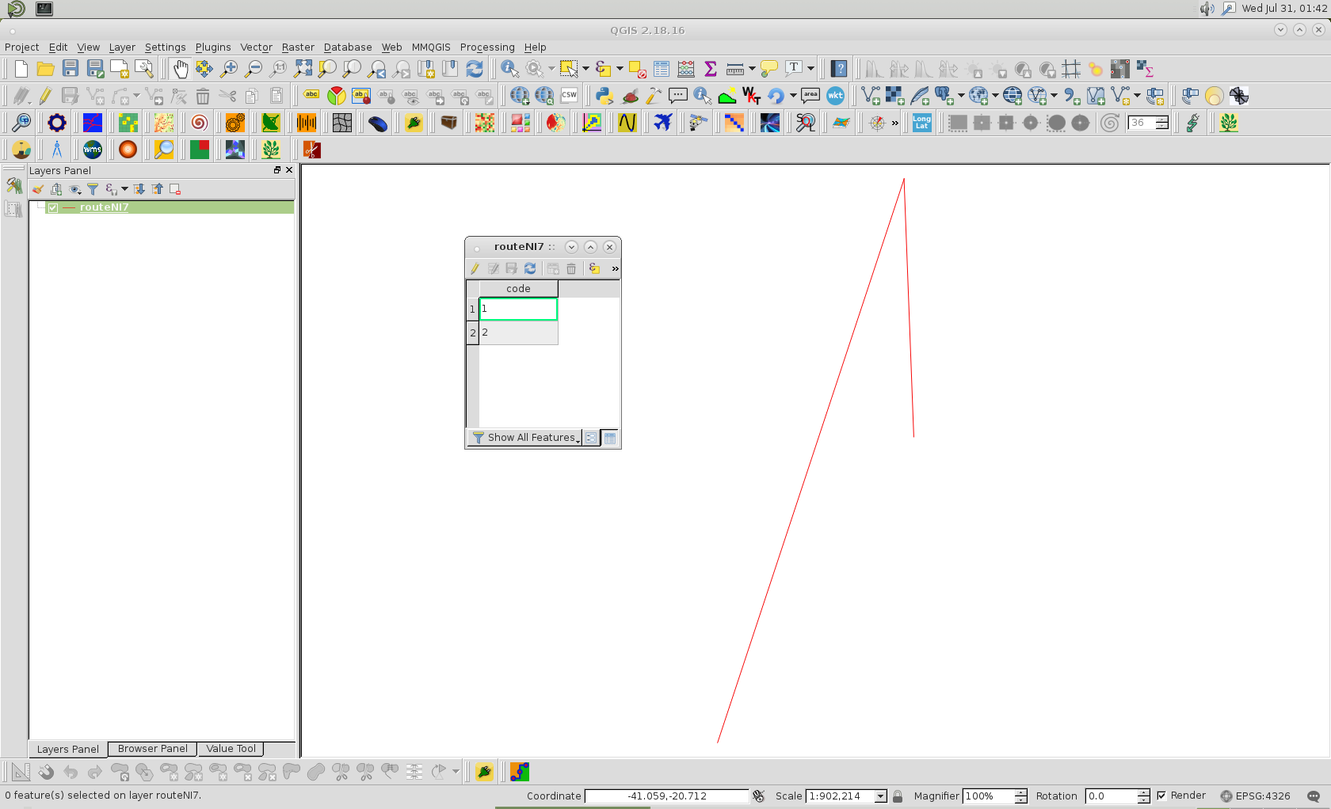Image resolution: width=1331 pixels, height=809 pixels.
Task: Click the New Project blank page icon
Action: tap(21, 69)
